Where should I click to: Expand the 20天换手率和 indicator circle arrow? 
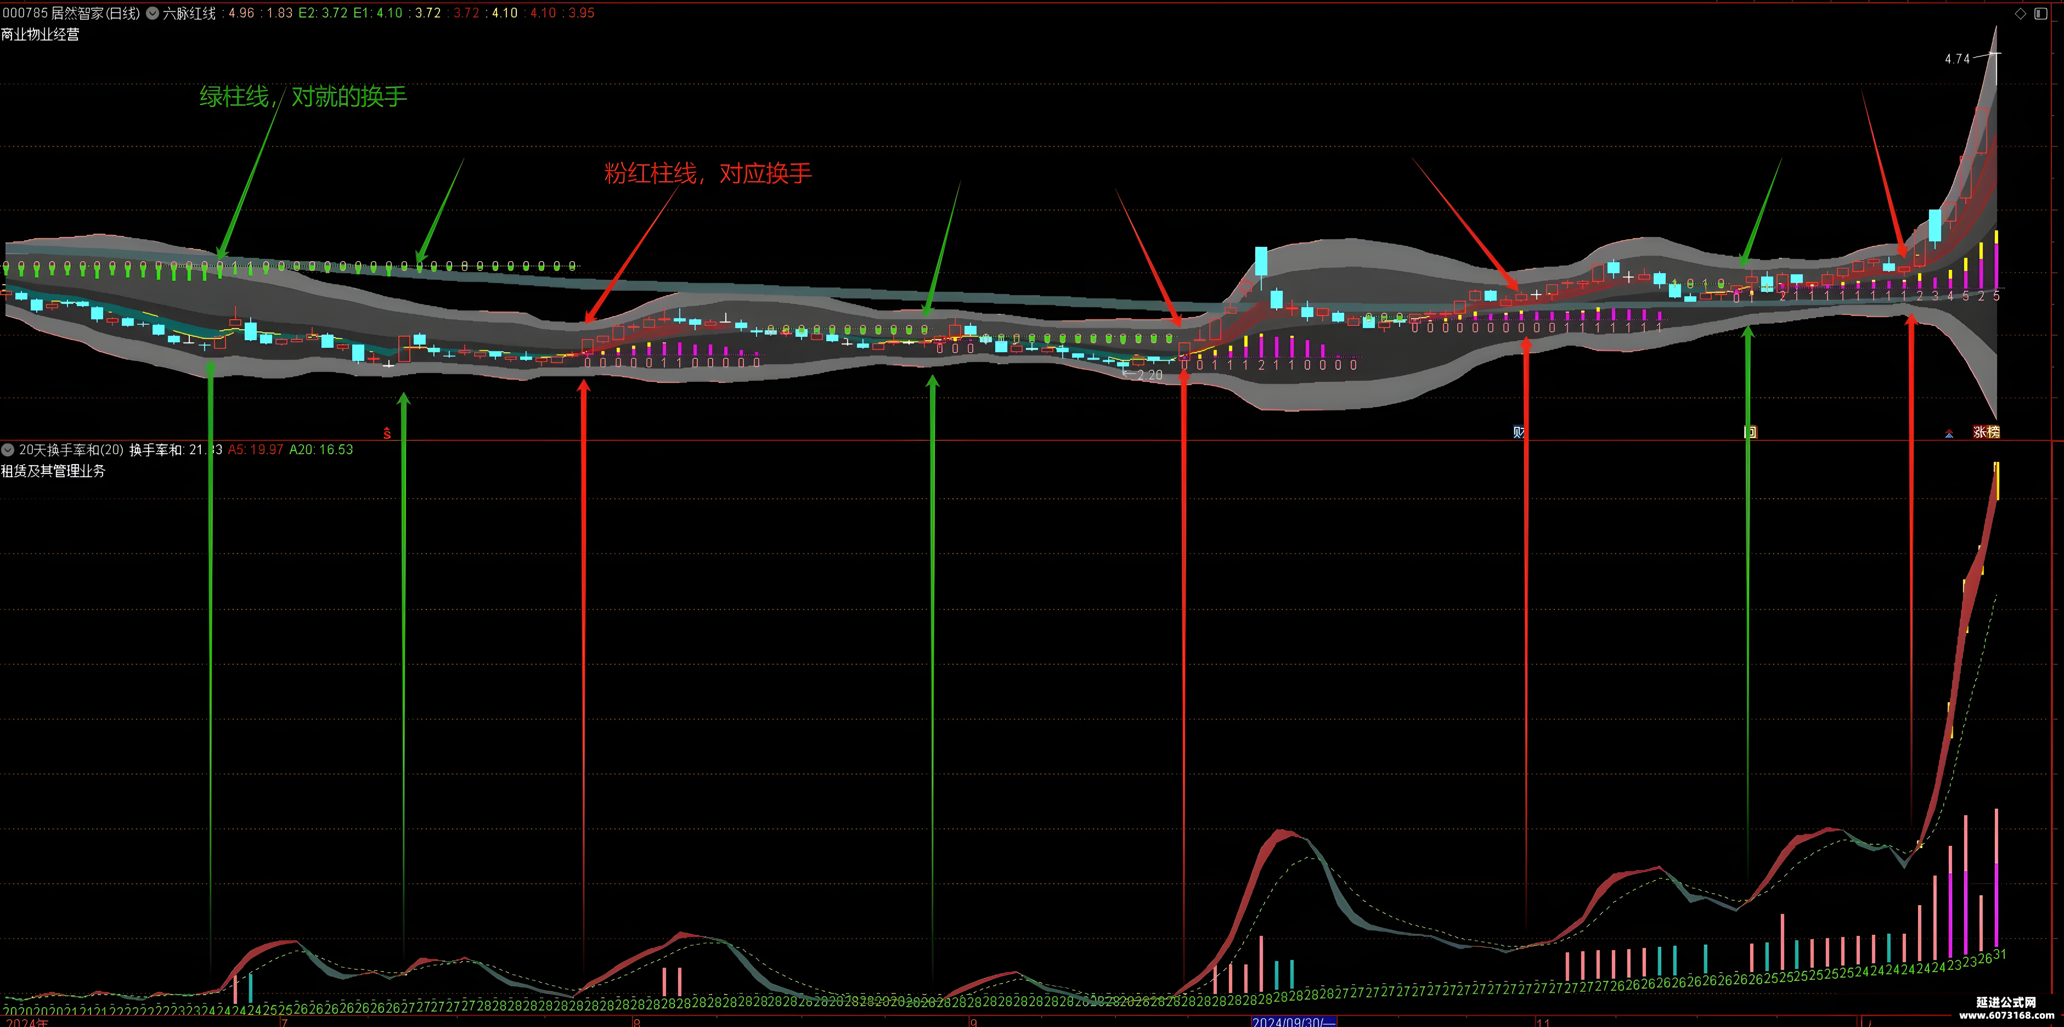pyautogui.click(x=8, y=450)
